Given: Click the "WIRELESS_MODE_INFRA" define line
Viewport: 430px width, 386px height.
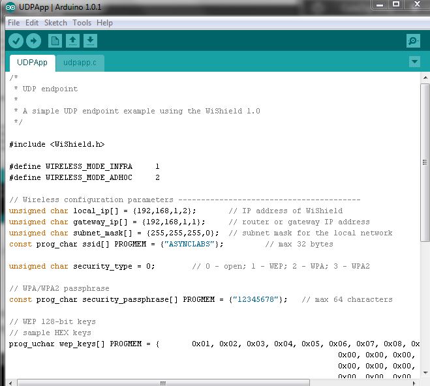Looking at the screenshot, I should pos(84,166).
